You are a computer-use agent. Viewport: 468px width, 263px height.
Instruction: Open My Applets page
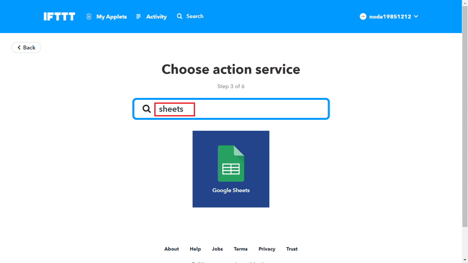coord(107,17)
